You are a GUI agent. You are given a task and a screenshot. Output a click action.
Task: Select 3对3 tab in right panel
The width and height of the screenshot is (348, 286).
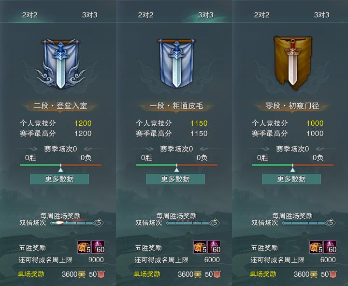tap(321, 15)
